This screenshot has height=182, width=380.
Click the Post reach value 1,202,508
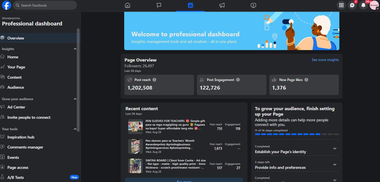140,88
